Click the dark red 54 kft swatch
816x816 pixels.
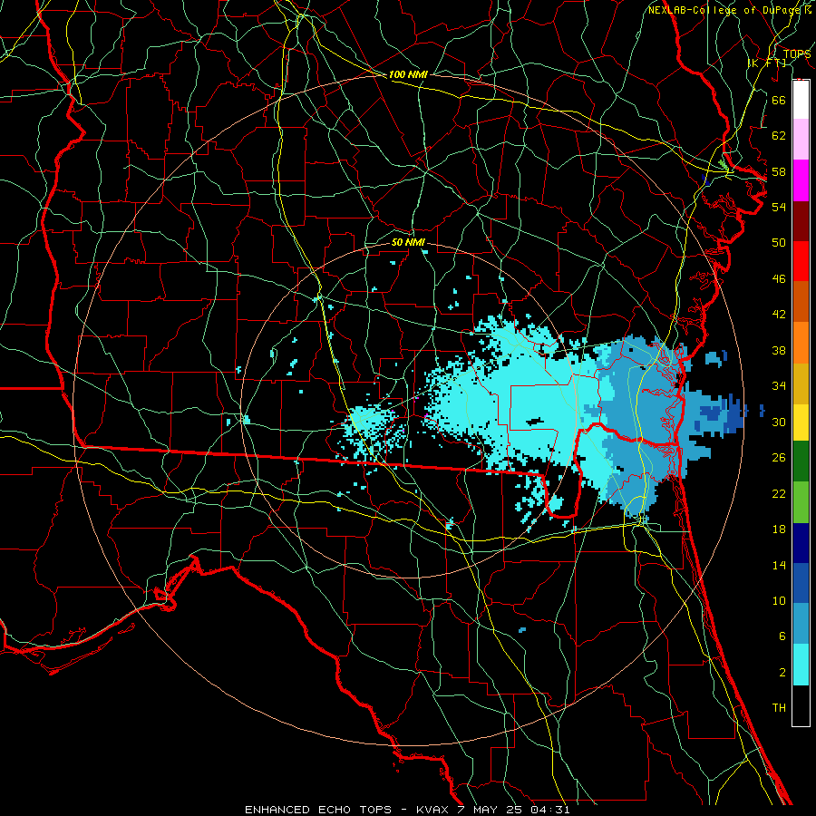801,221
